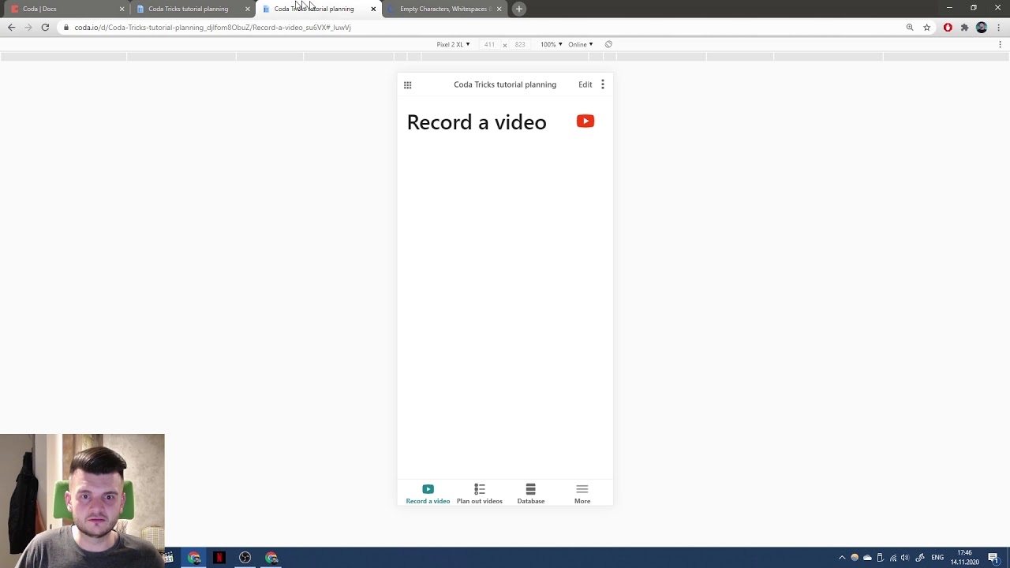Switch to the Empty Characters, Whitespaces tab
The image size is (1010, 568).
444,9
